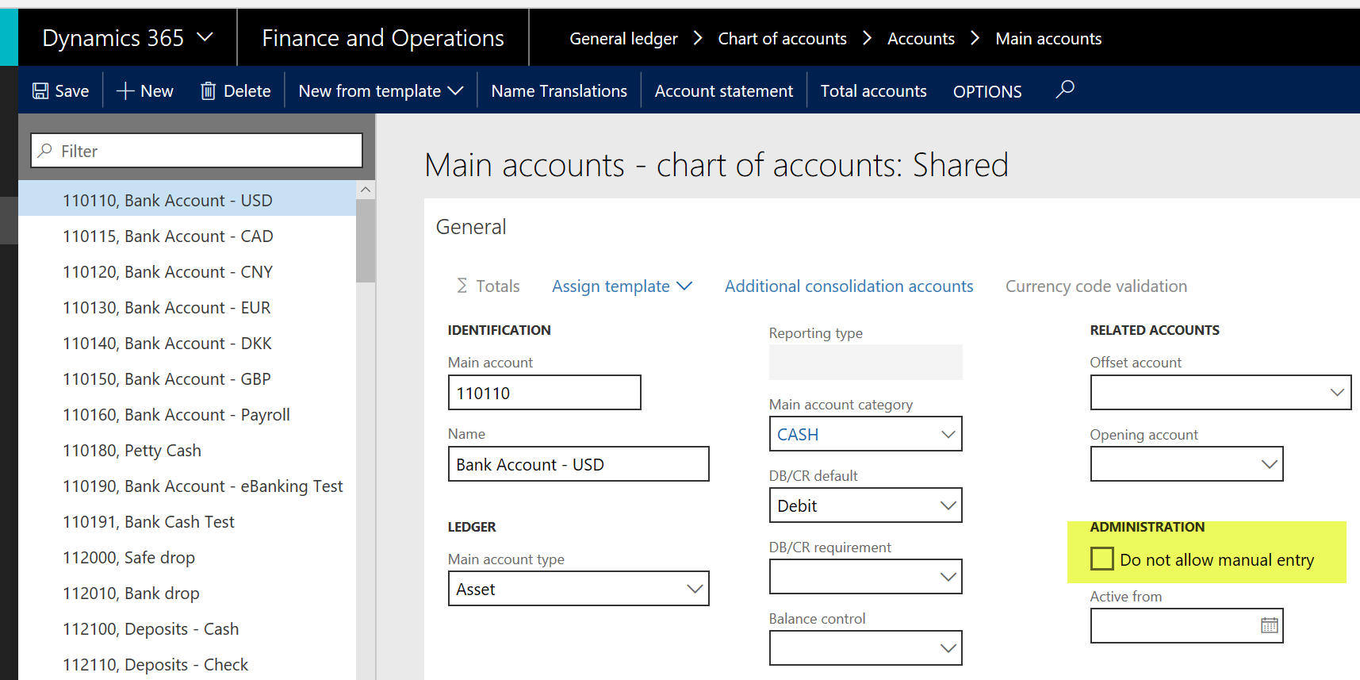The image size is (1360, 680).
Task: Go to Chart of accounts breadcrumb
Action: pyautogui.click(x=782, y=38)
